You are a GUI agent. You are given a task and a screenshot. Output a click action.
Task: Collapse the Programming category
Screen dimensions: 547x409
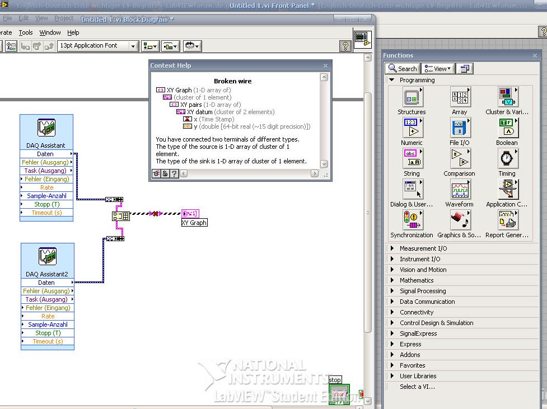point(392,80)
